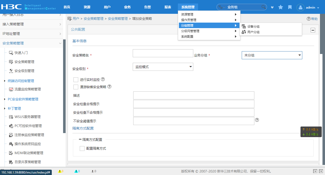325x175 pixels.
Task: Tick the 配置隔离方式 checkbox
Action: pos(82,148)
